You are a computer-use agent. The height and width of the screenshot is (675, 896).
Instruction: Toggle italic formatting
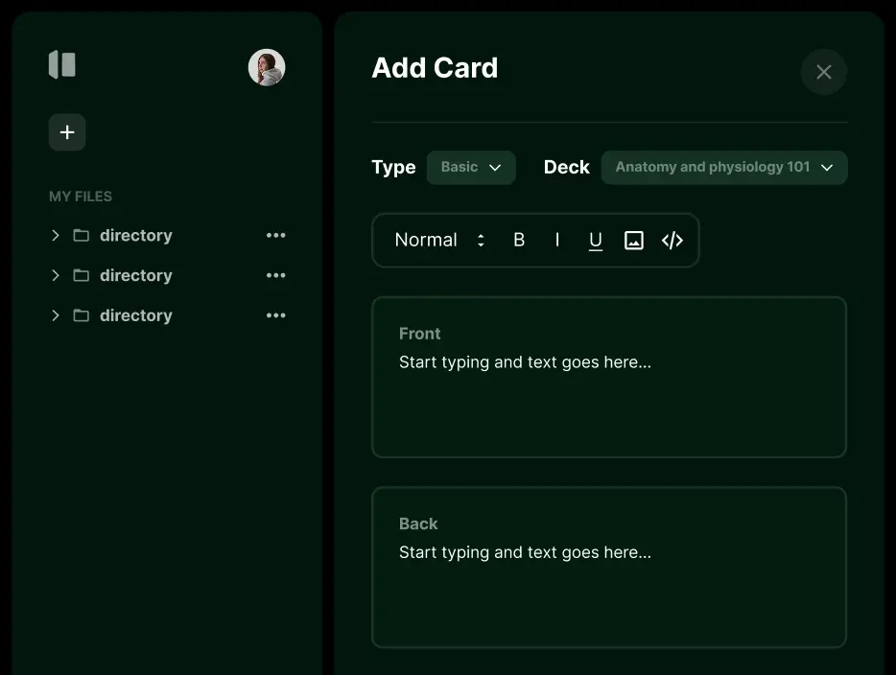pyautogui.click(x=557, y=241)
